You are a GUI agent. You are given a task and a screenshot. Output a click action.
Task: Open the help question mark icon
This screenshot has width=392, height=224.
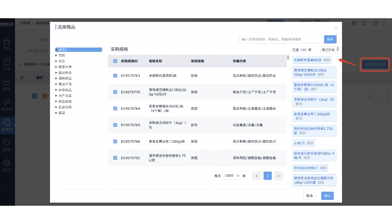point(376,23)
